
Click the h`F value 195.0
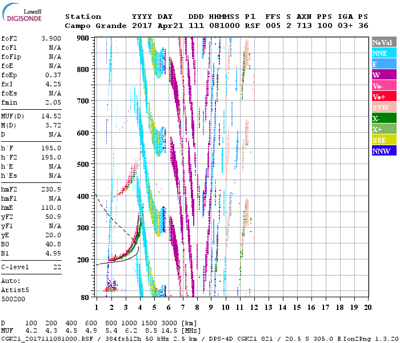click(51, 148)
